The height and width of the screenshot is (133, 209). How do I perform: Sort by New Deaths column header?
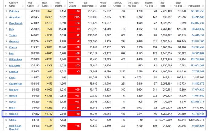74,4
